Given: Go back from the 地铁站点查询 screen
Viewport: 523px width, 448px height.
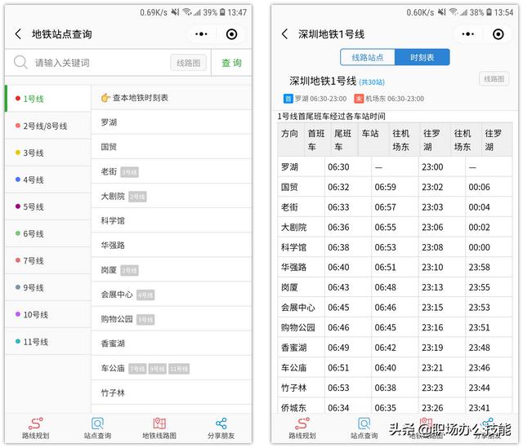Looking at the screenshot, I should [x=18, y=34].
